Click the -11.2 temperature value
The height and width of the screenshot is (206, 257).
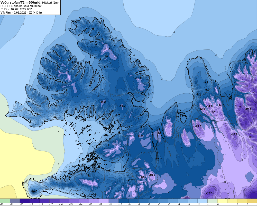click(x=103, y=102)
